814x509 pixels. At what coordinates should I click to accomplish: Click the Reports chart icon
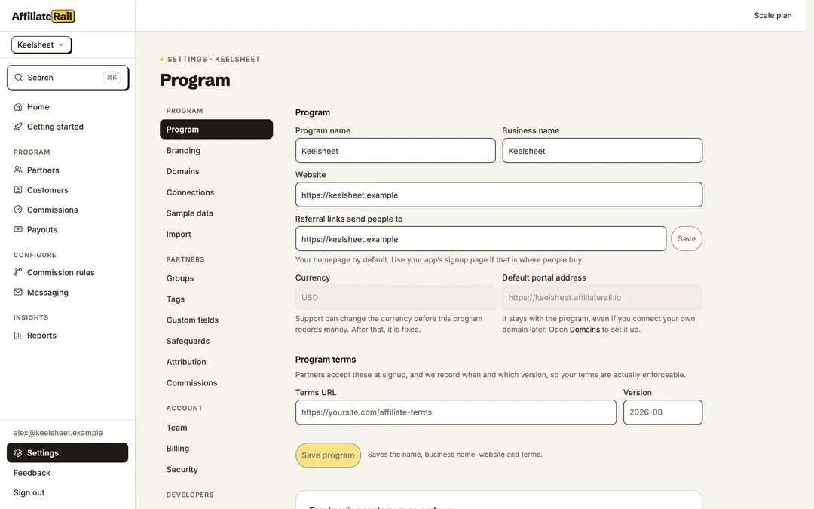coord(18,335)
